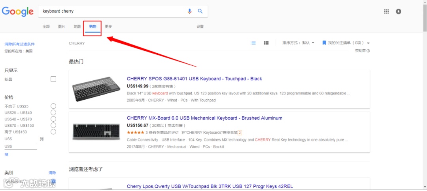Click the Google logo
Screen dimensions: 427x191
pos(18,11)
